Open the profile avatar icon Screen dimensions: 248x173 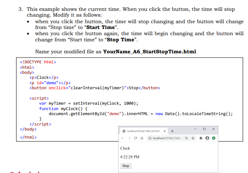coord(207,138)
